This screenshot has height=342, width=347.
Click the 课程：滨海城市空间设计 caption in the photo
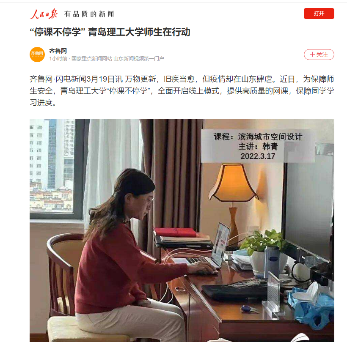[258, 137]
